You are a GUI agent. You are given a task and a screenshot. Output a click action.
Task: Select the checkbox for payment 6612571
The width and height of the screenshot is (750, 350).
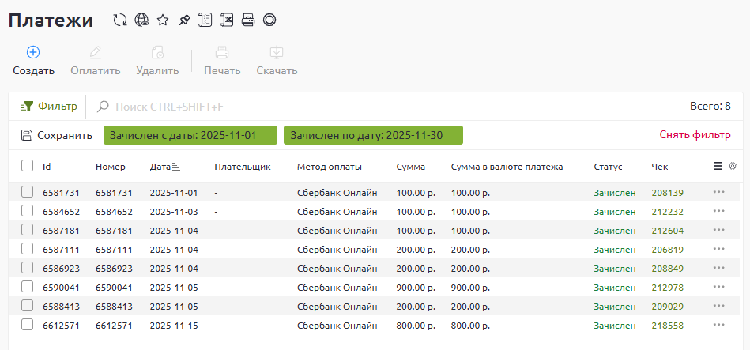[x=27, y=324]
